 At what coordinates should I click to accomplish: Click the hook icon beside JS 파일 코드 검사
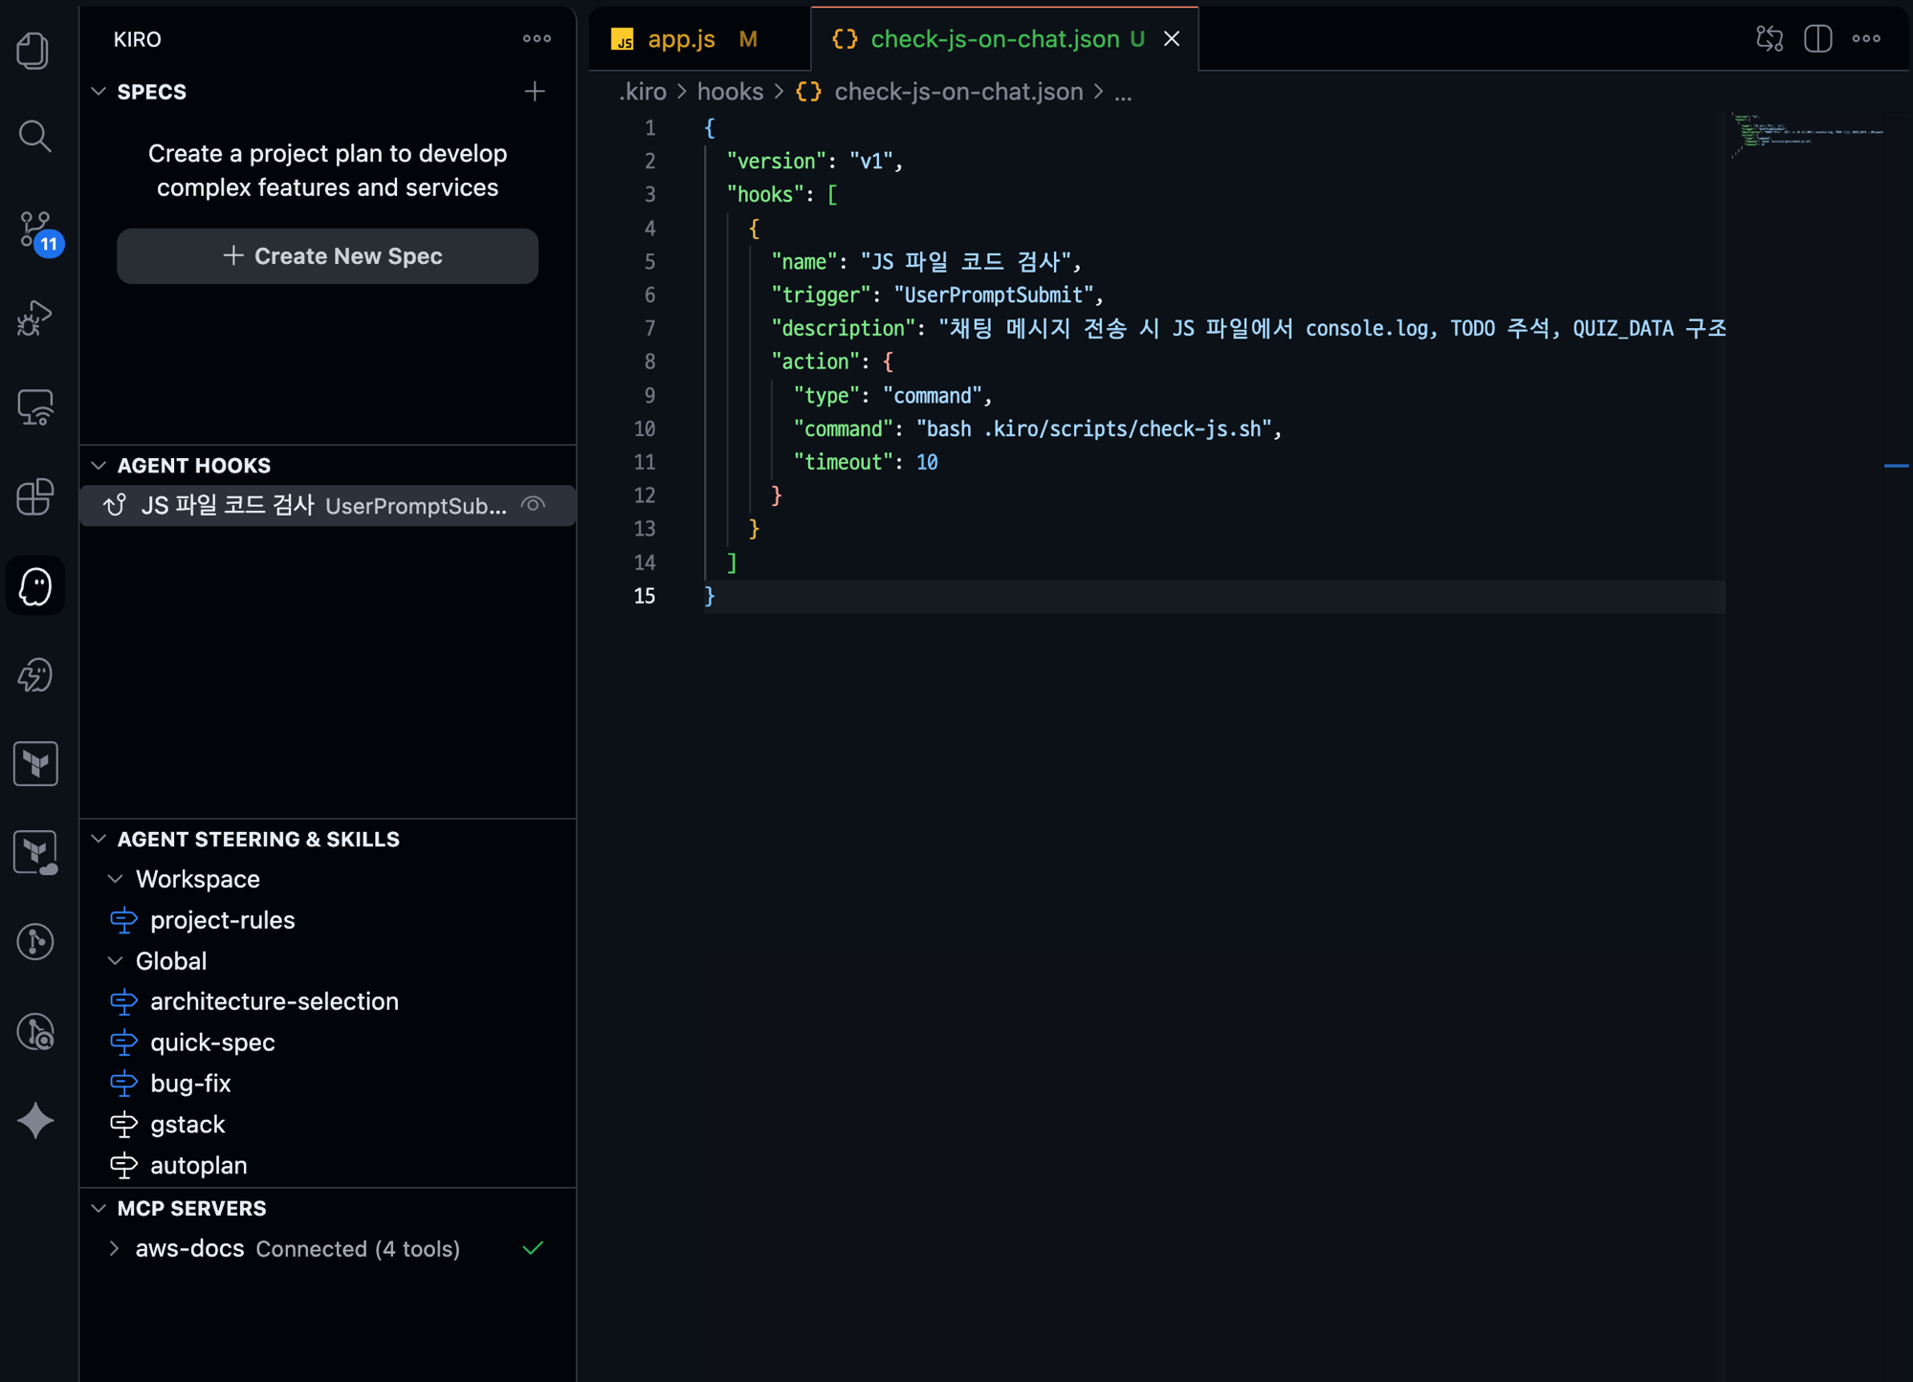[x=115, y=505]
